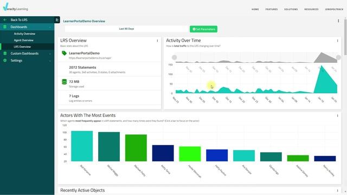Open RESOURCES in the top navigation
This screenshot has width=347, height=195.
(x=311, y=9)
